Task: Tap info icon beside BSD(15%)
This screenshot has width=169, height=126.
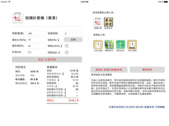Action: pos(61,46)
